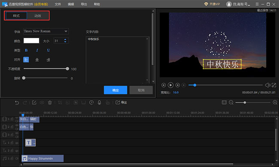This screenshot has height=167, width=279.
Task: Start voiceover with microphone icon
Action: (100, 103)
